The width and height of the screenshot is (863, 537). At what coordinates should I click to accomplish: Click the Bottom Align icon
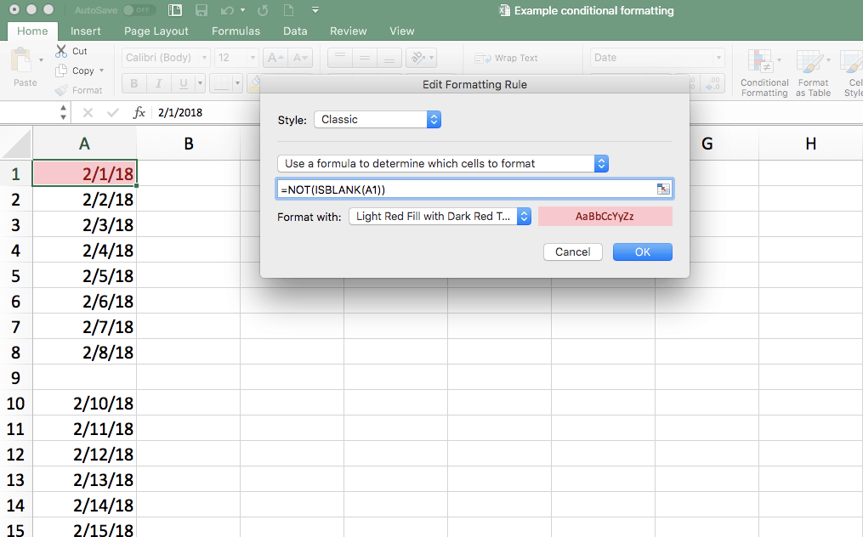389,57
